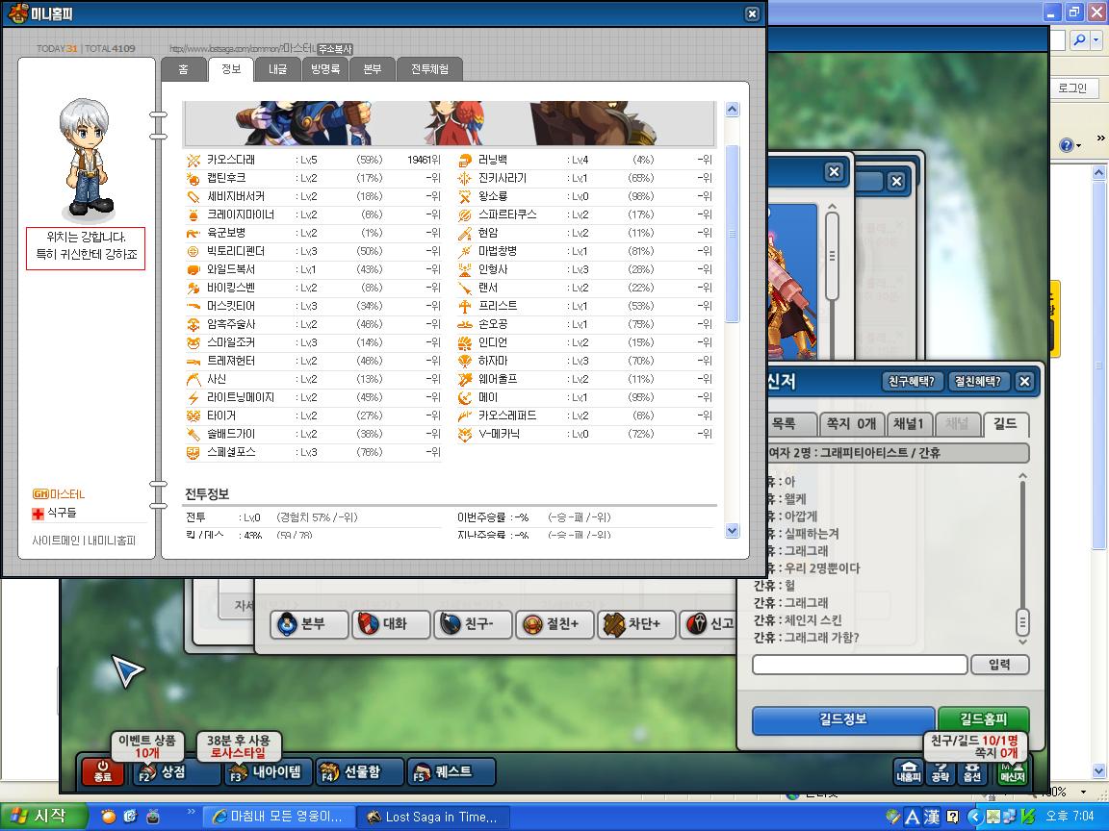Click the 차단+ block button
The width and height of the screenshot is (1109, 831).
(636, 624)
